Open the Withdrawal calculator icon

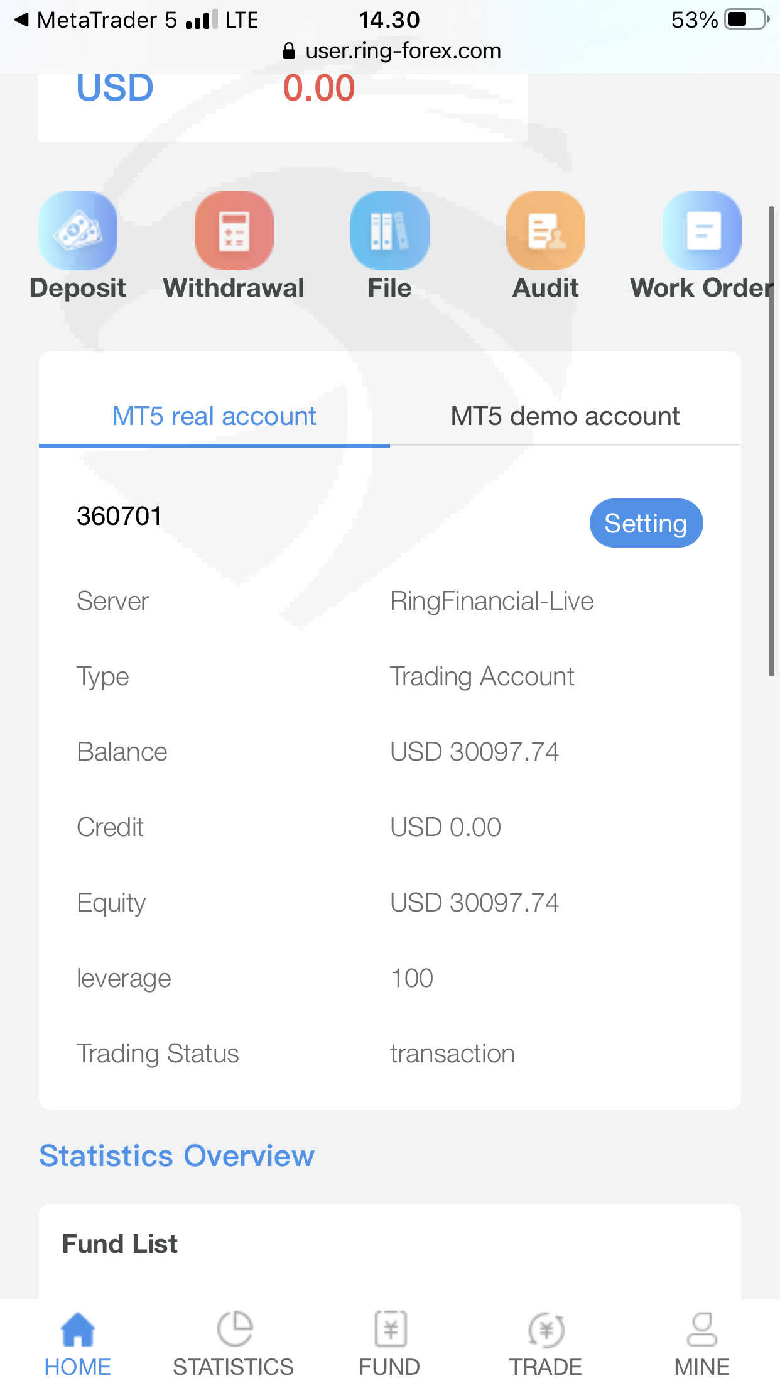tap(234, 231)
